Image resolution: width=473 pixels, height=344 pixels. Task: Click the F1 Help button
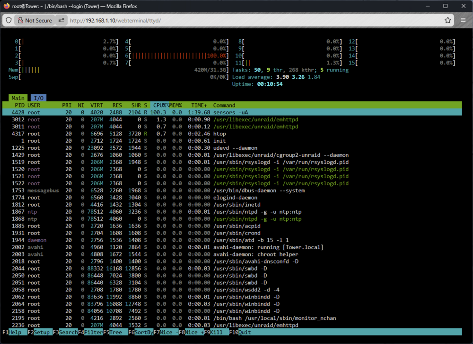point(12,332)
